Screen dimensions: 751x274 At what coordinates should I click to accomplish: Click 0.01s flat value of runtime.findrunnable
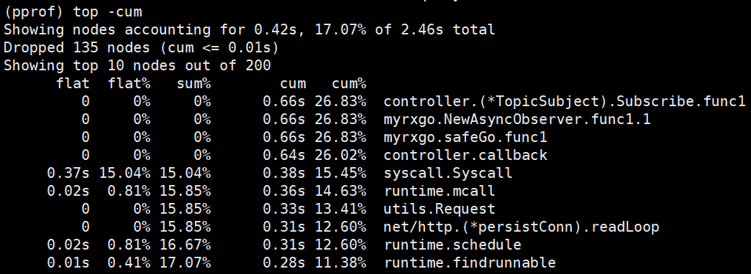click(68, 263)
